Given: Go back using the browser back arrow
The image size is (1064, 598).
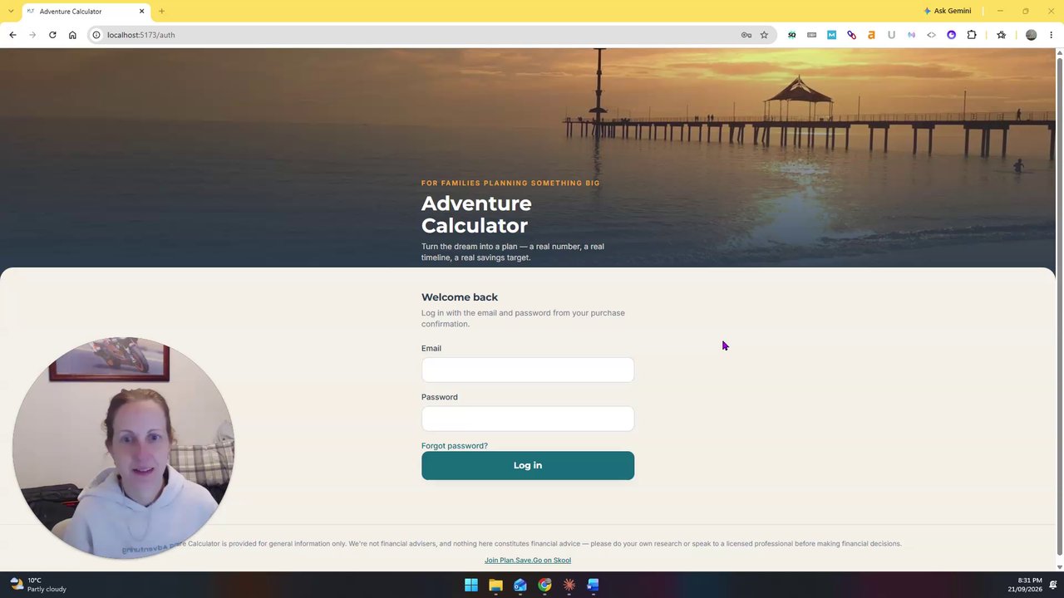Looking at the screenshot, I should [x=12, y=35].
